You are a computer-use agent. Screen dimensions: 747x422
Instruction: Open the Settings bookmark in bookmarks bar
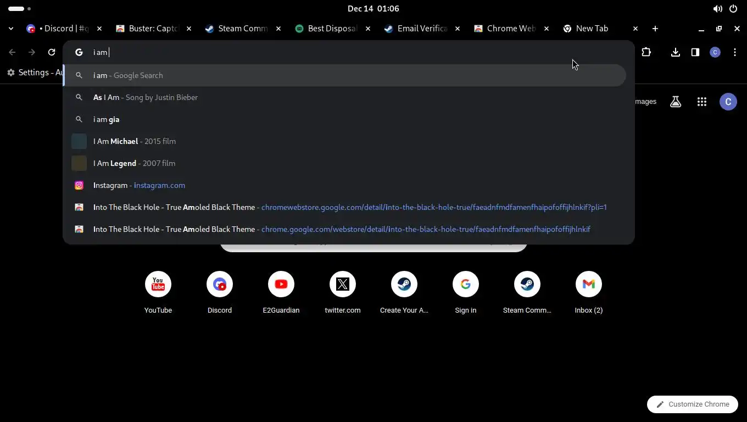(x=35, y=73)
